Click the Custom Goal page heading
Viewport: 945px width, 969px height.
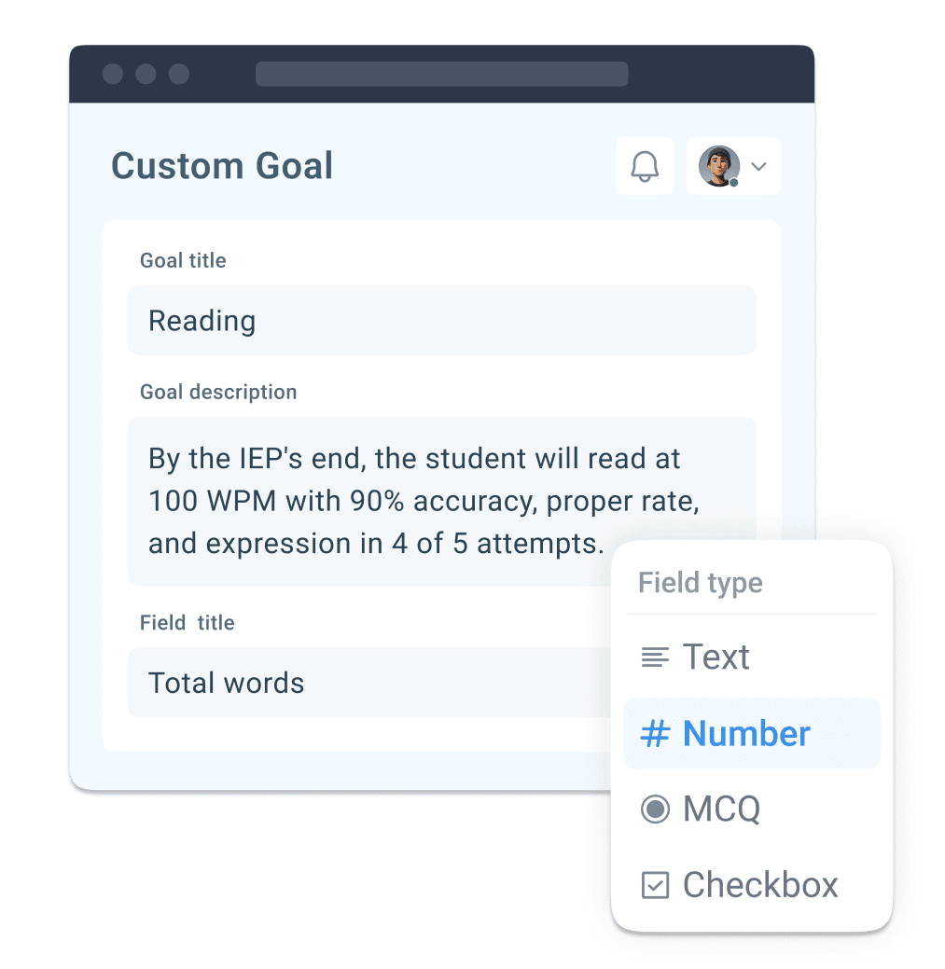[x=222, y=166]
